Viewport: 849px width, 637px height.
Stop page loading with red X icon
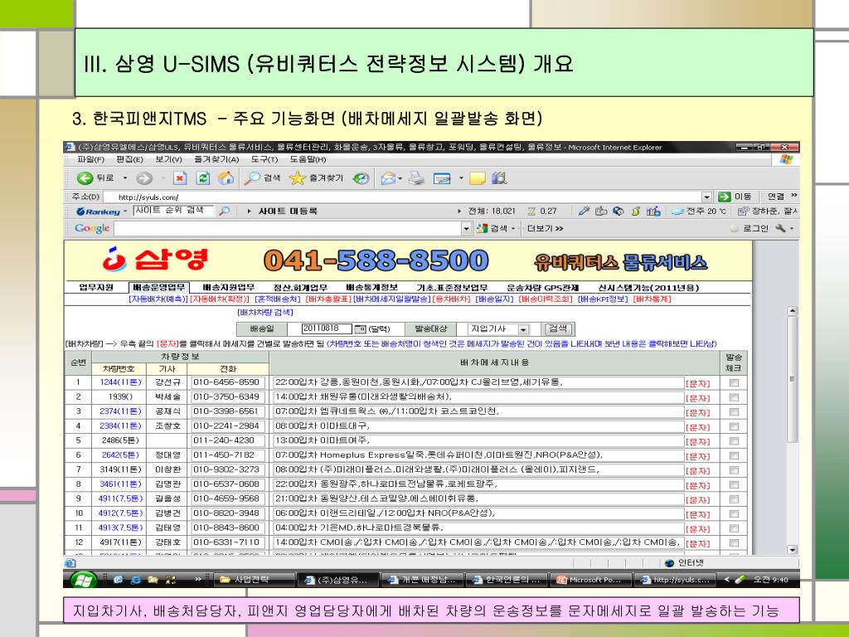[x=180, y=178]
